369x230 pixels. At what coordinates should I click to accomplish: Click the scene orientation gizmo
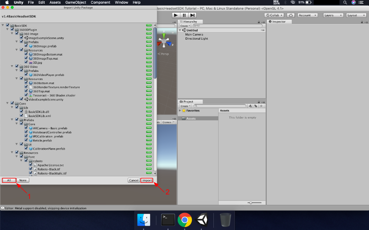pos(164,41)
